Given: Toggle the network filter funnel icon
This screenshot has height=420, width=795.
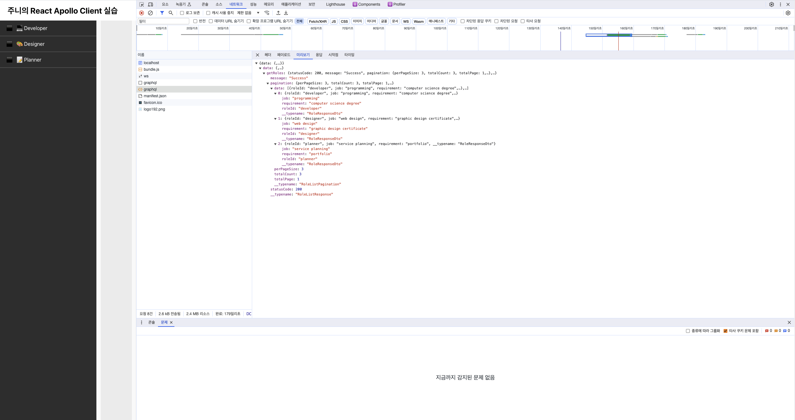Looking at the screenshot, I should tap(162, 13).
